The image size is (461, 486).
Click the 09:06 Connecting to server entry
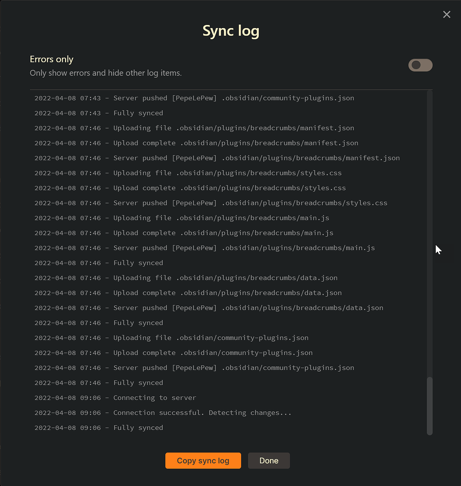click(115, 398)
